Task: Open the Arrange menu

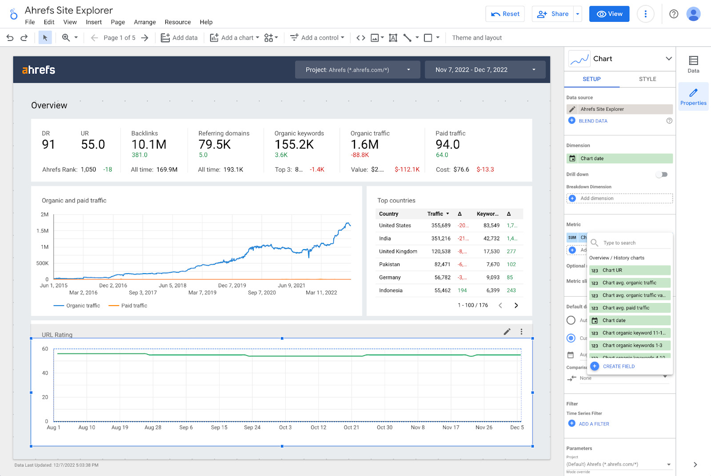Action: (x=145, y=22)
